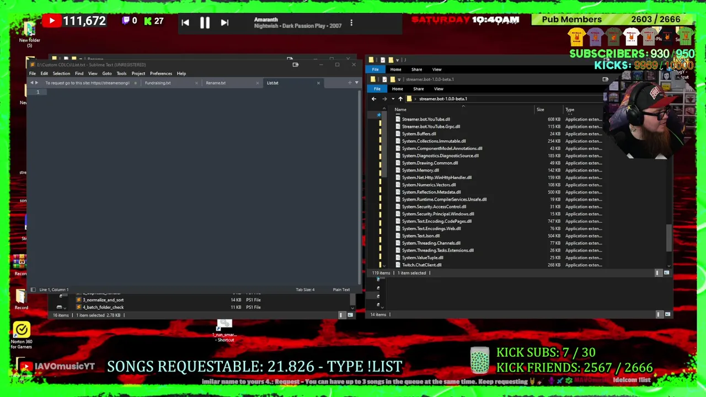This screenshot has width=706, height=397.
Task: Open the Share tab in the streamer.bot Explorer window
Action: 419,89
